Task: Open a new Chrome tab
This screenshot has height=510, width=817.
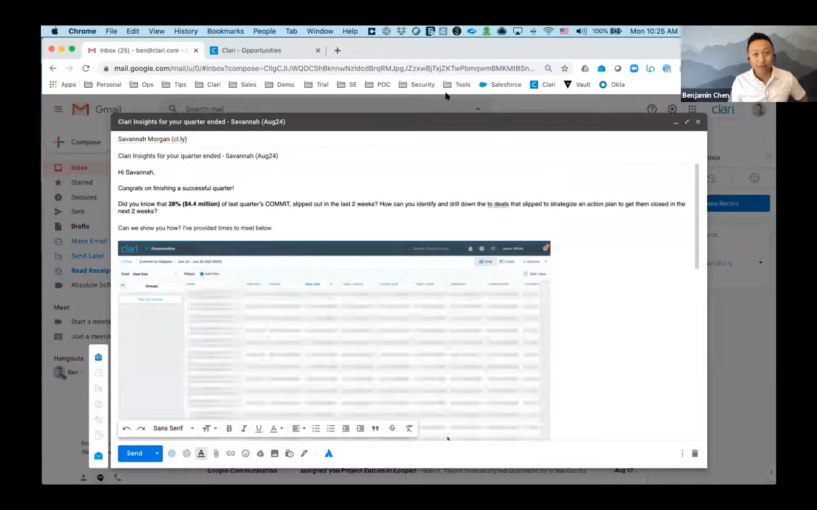Action: (338, 50)
